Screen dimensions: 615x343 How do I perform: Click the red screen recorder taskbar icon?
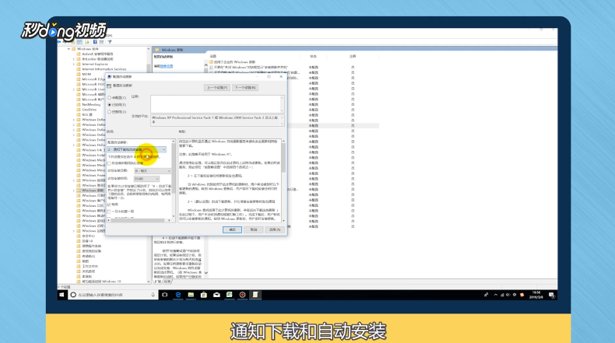pos(242,295)
